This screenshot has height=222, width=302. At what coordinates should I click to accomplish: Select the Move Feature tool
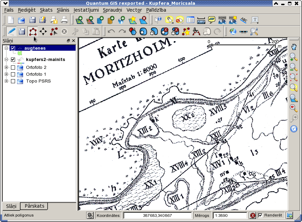pos(43,32)
